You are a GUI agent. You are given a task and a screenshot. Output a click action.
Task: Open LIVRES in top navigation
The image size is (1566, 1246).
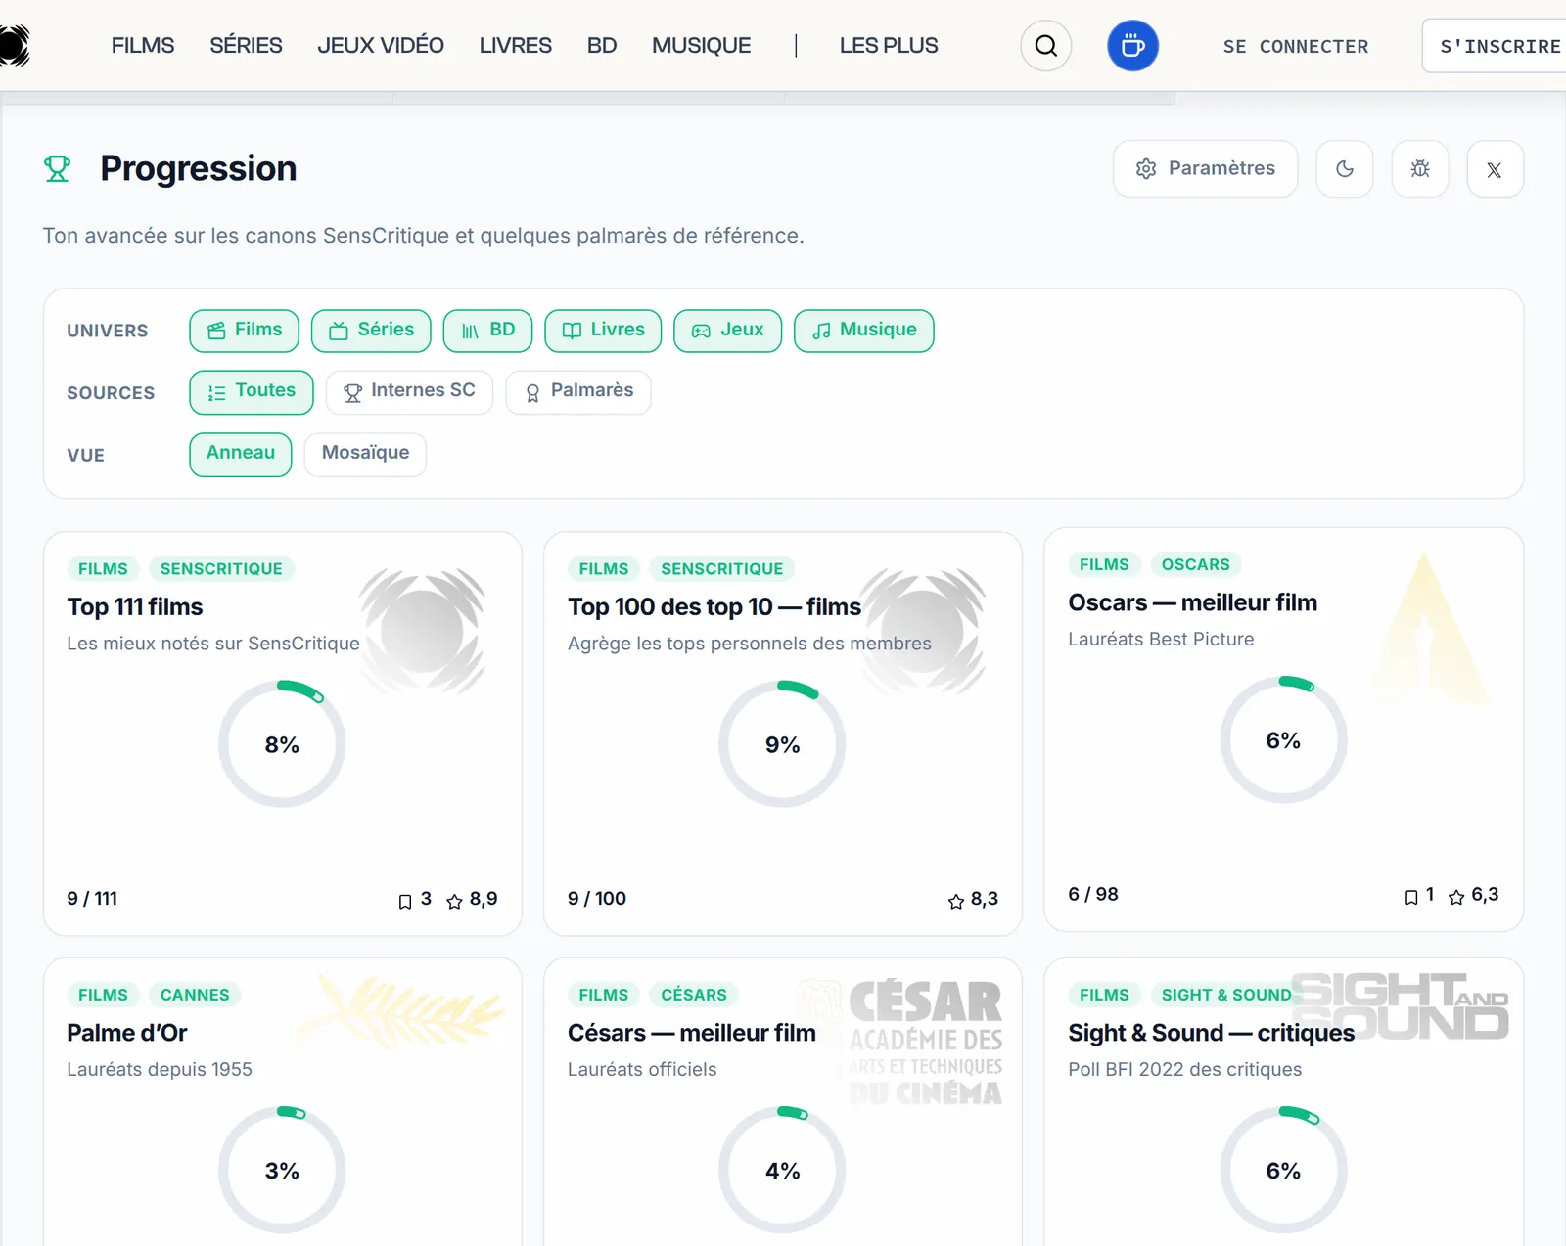coord(516,46)
